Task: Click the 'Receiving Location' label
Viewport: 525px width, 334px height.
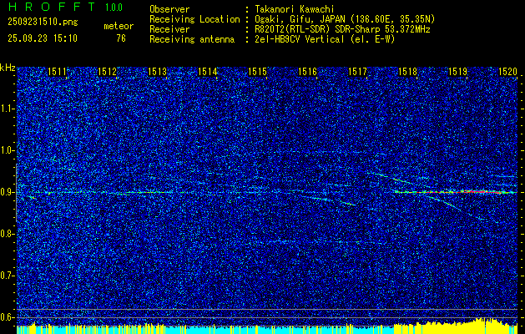Action: point(194,19)
